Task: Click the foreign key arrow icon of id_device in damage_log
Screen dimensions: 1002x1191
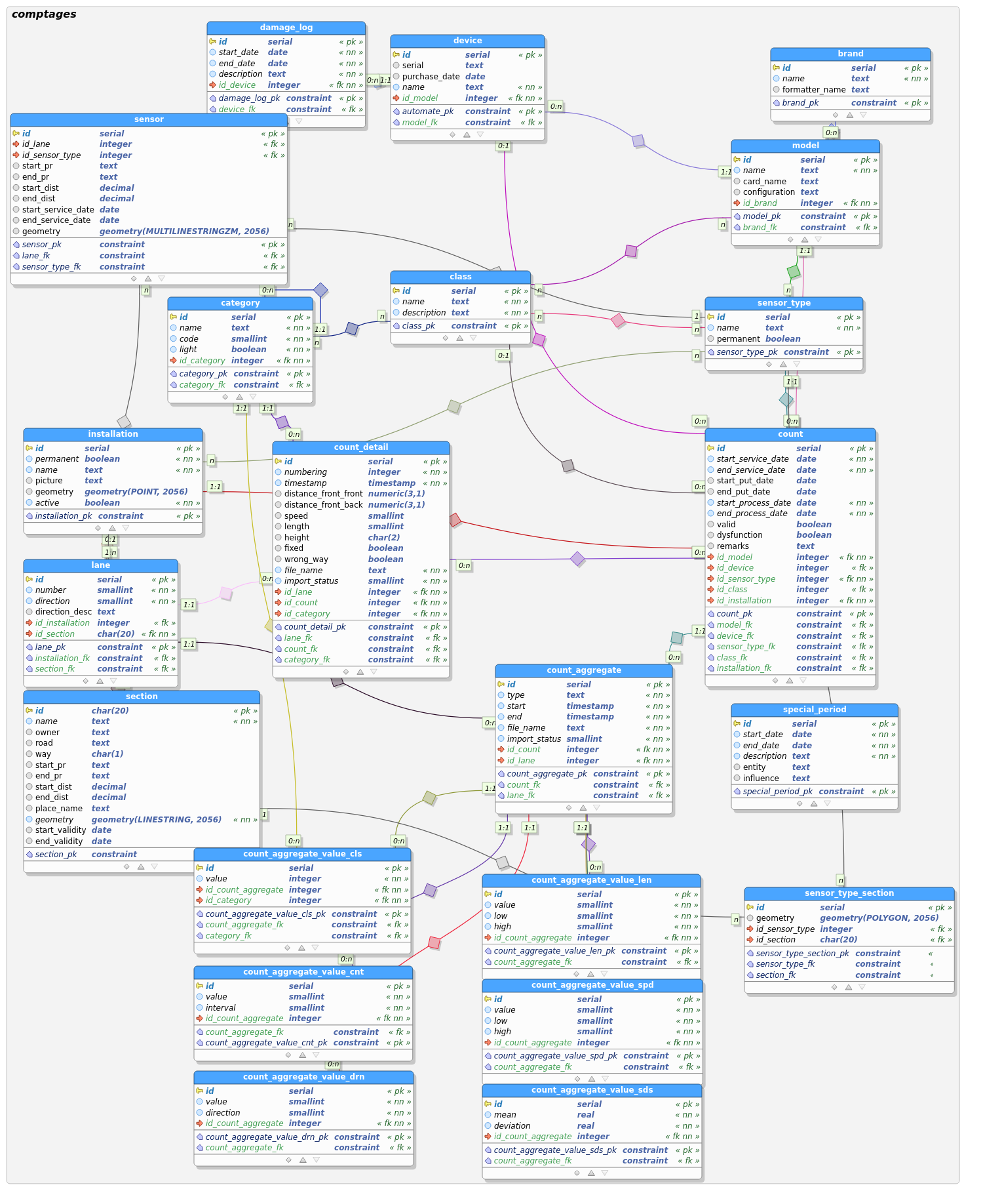Action: (213, 85)
